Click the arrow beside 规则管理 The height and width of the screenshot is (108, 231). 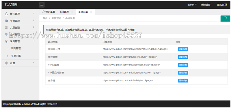pyautogui.click(x=8, y=48)
